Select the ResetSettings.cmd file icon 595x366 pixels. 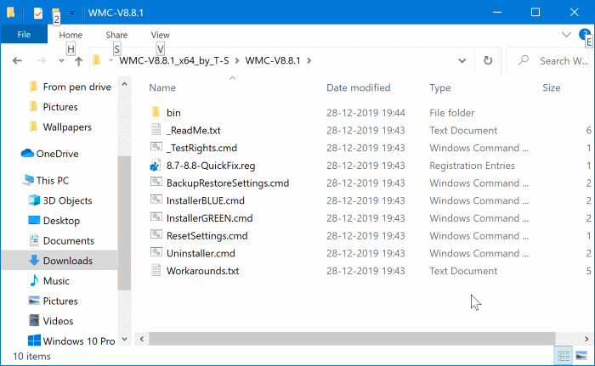pos(156,234)
